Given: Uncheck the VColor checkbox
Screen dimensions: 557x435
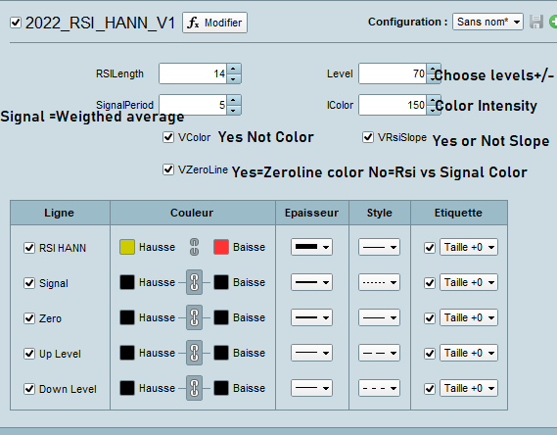Looking at the screenshot, I should coord(168,137).
